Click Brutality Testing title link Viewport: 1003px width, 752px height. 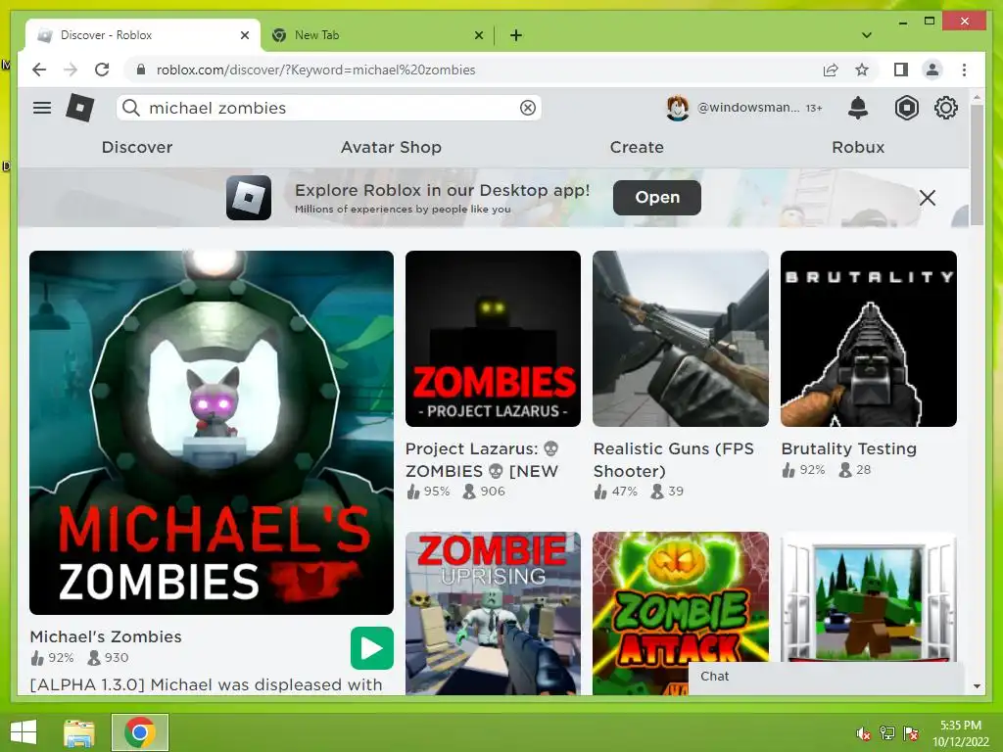[x=849, y=448]
